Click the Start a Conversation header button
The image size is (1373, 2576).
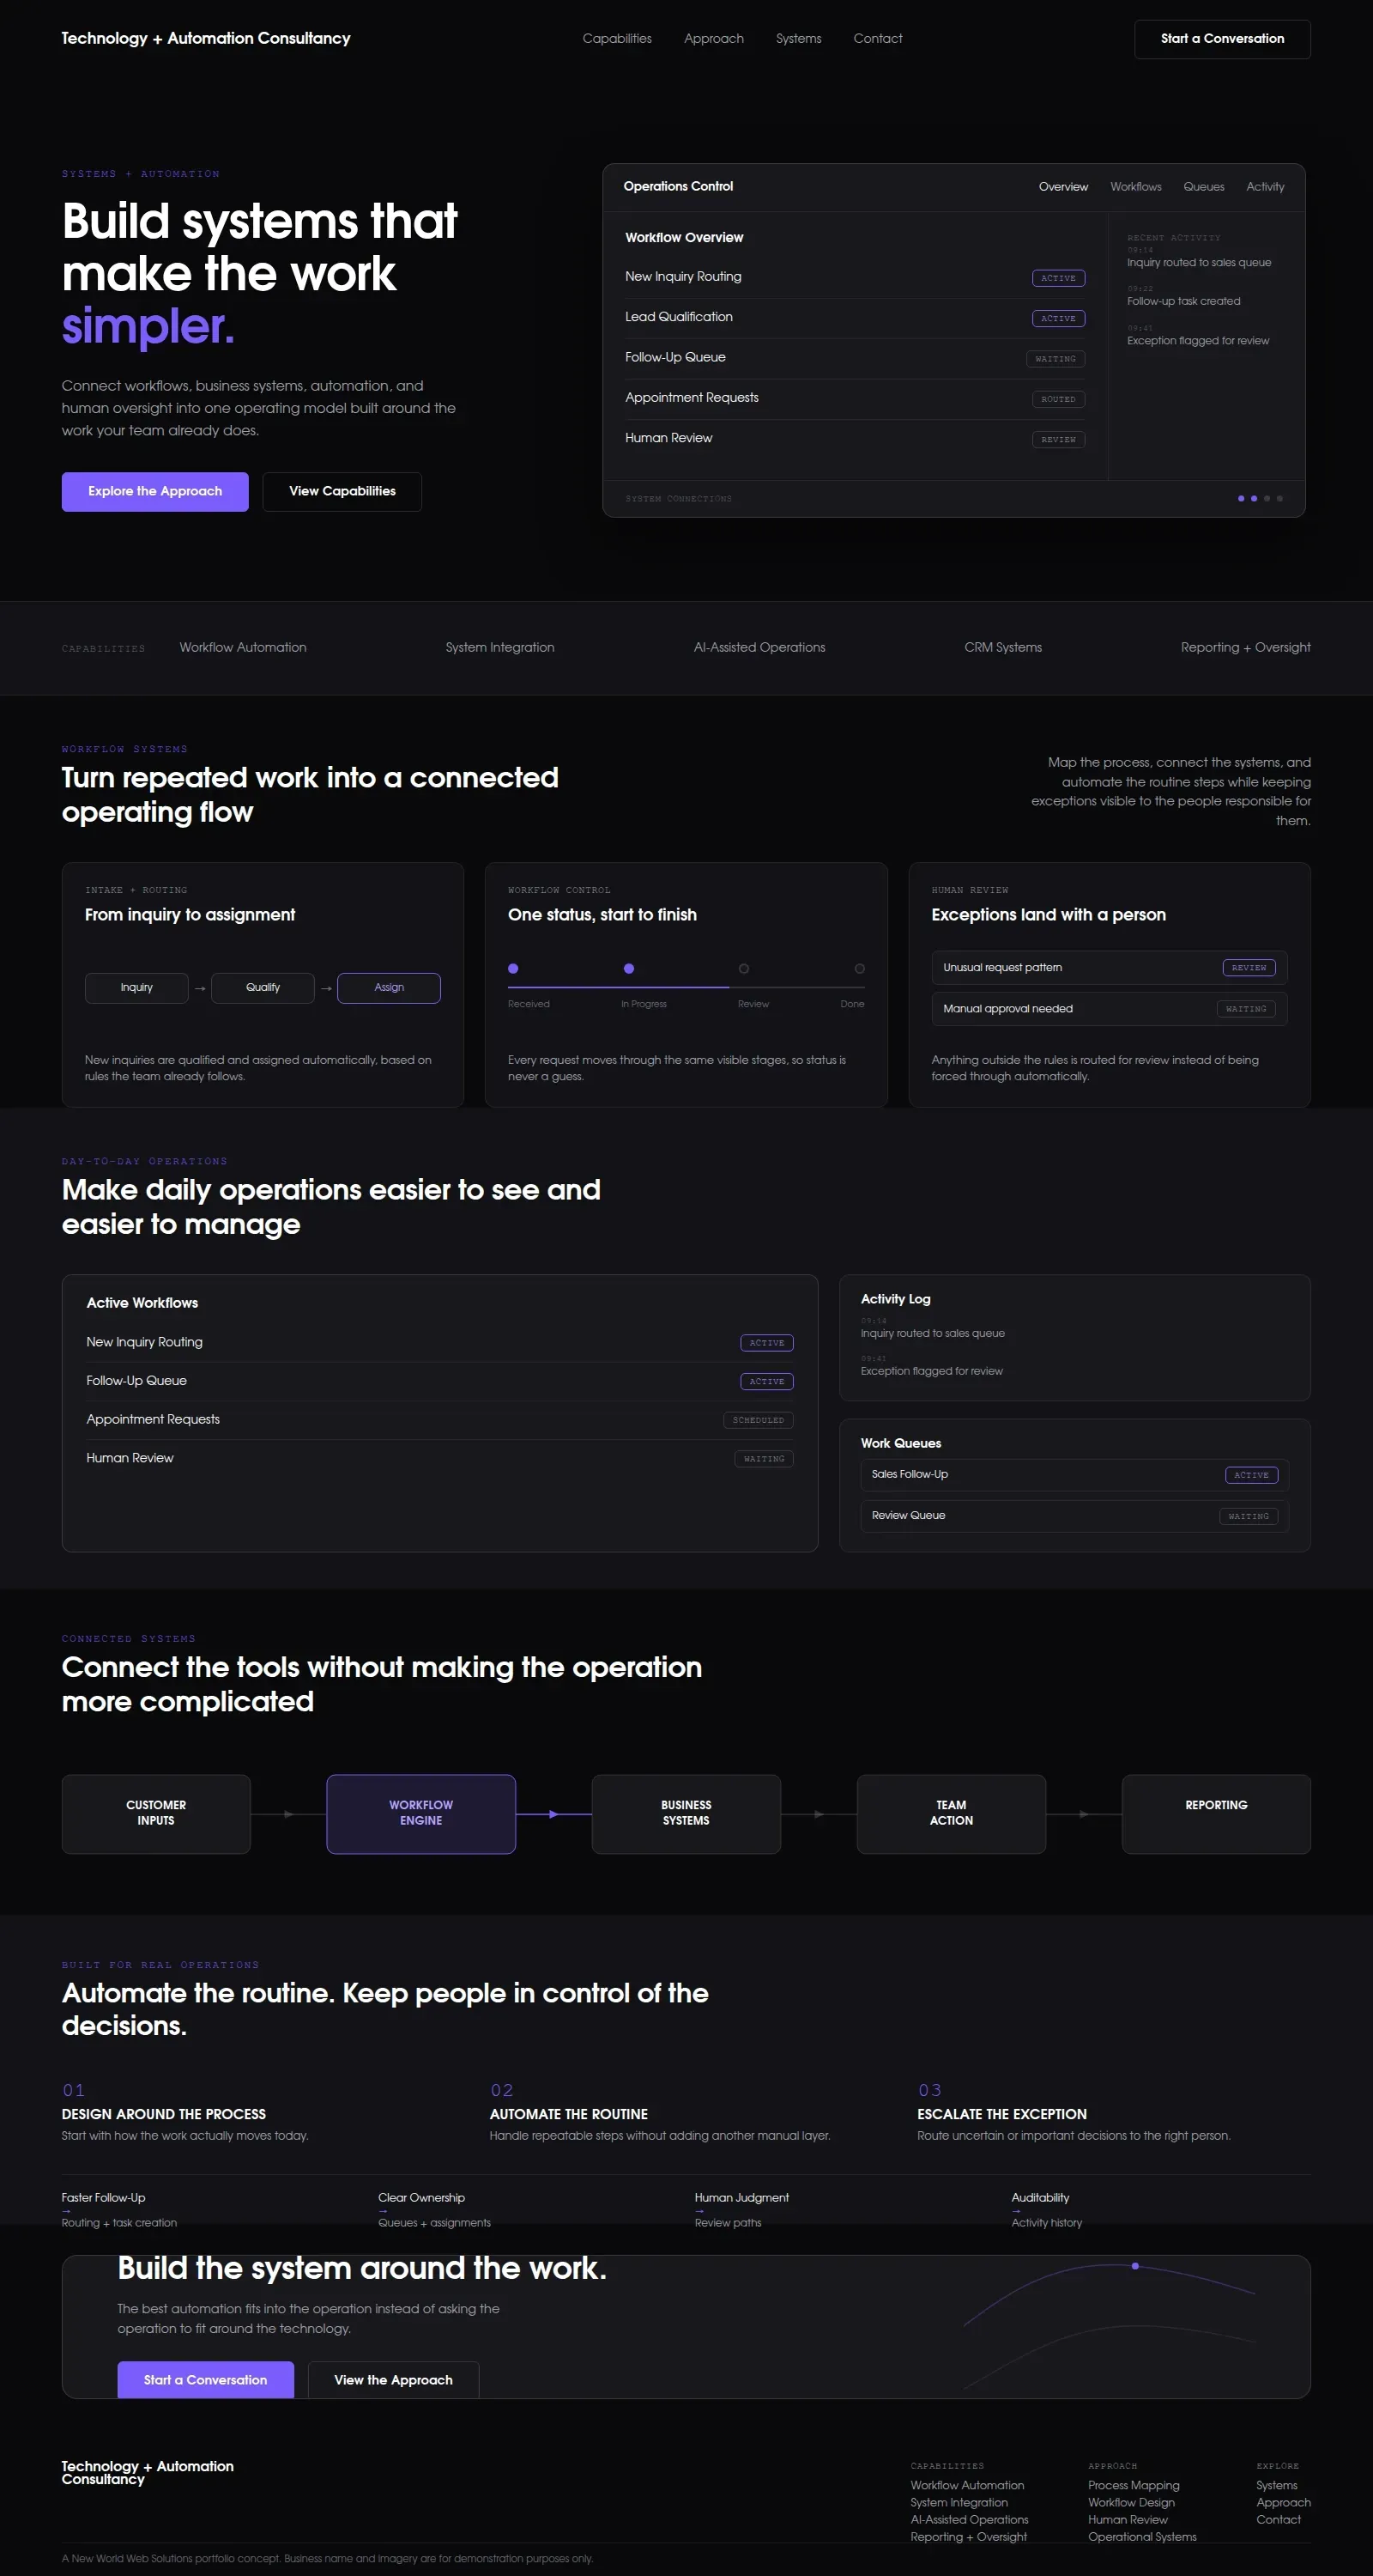coord(1221,39)
